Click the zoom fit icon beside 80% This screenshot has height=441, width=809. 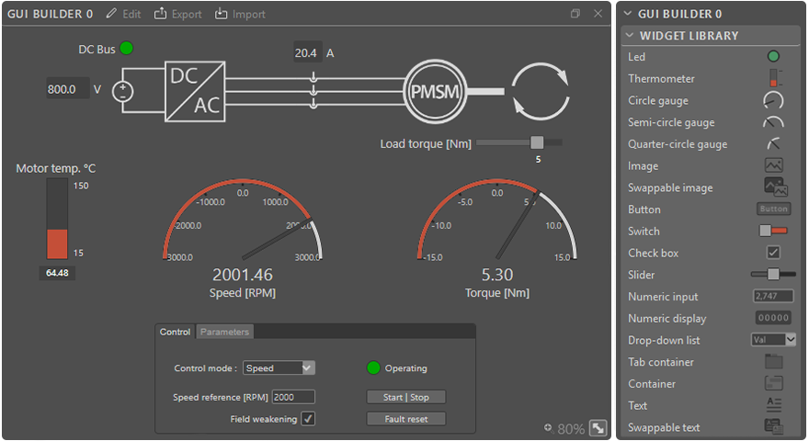[598, 428]
